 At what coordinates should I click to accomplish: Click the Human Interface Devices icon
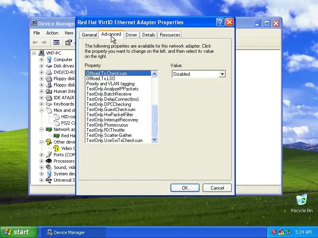click(x=49, y=91)
